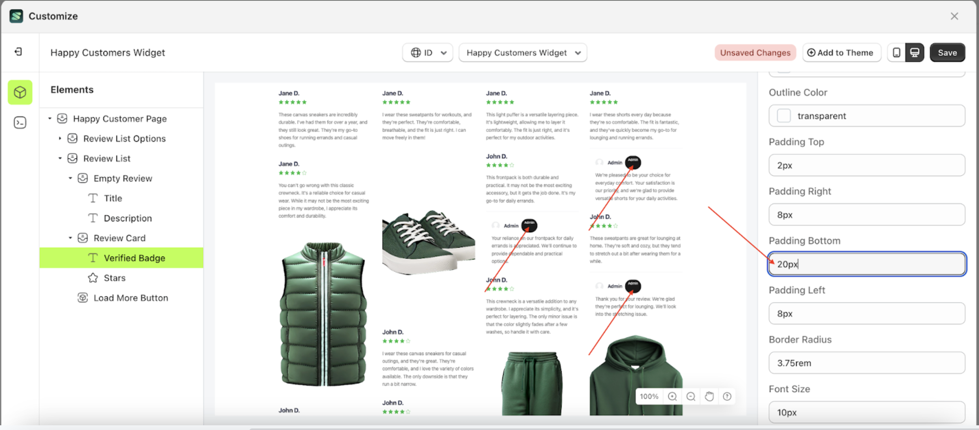979x430 pixels.
Task: Open the console panel icon below Elements
Action: tap(20, 122)
